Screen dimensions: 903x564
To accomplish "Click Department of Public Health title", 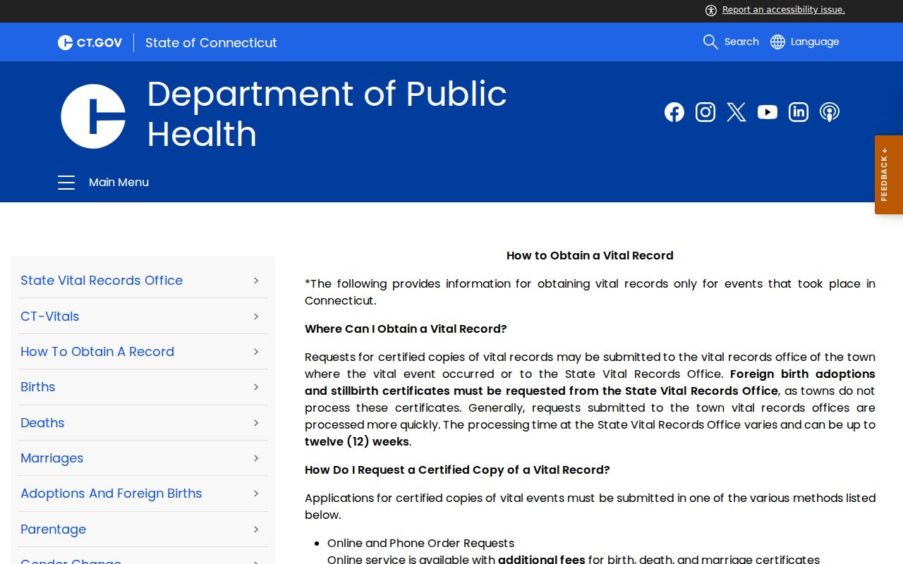I will (x=327, y=114).
